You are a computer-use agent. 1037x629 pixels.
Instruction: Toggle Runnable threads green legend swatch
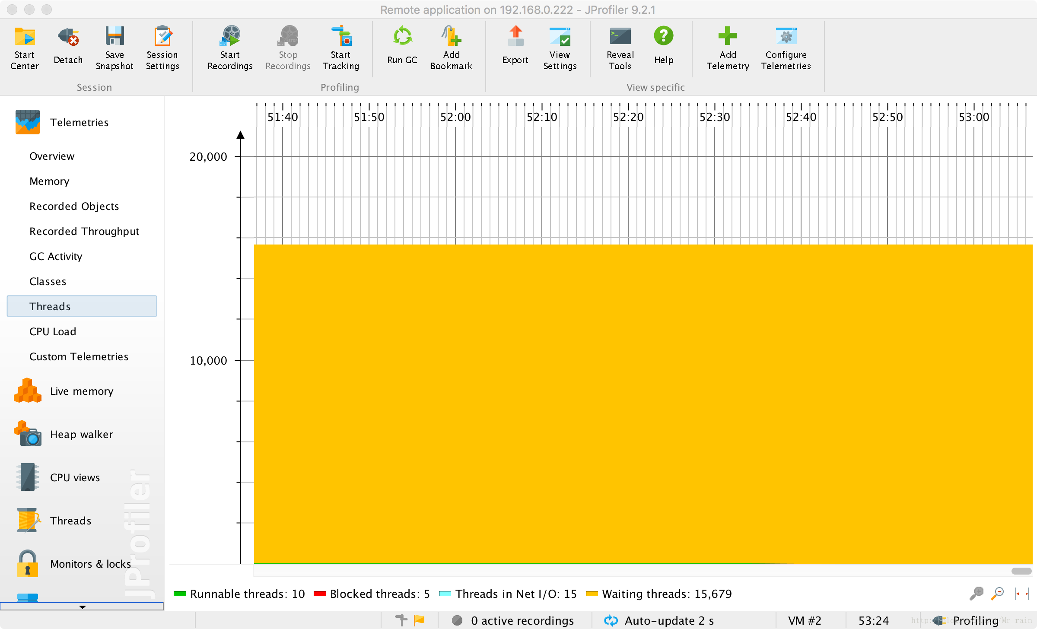tap(179, 594)
